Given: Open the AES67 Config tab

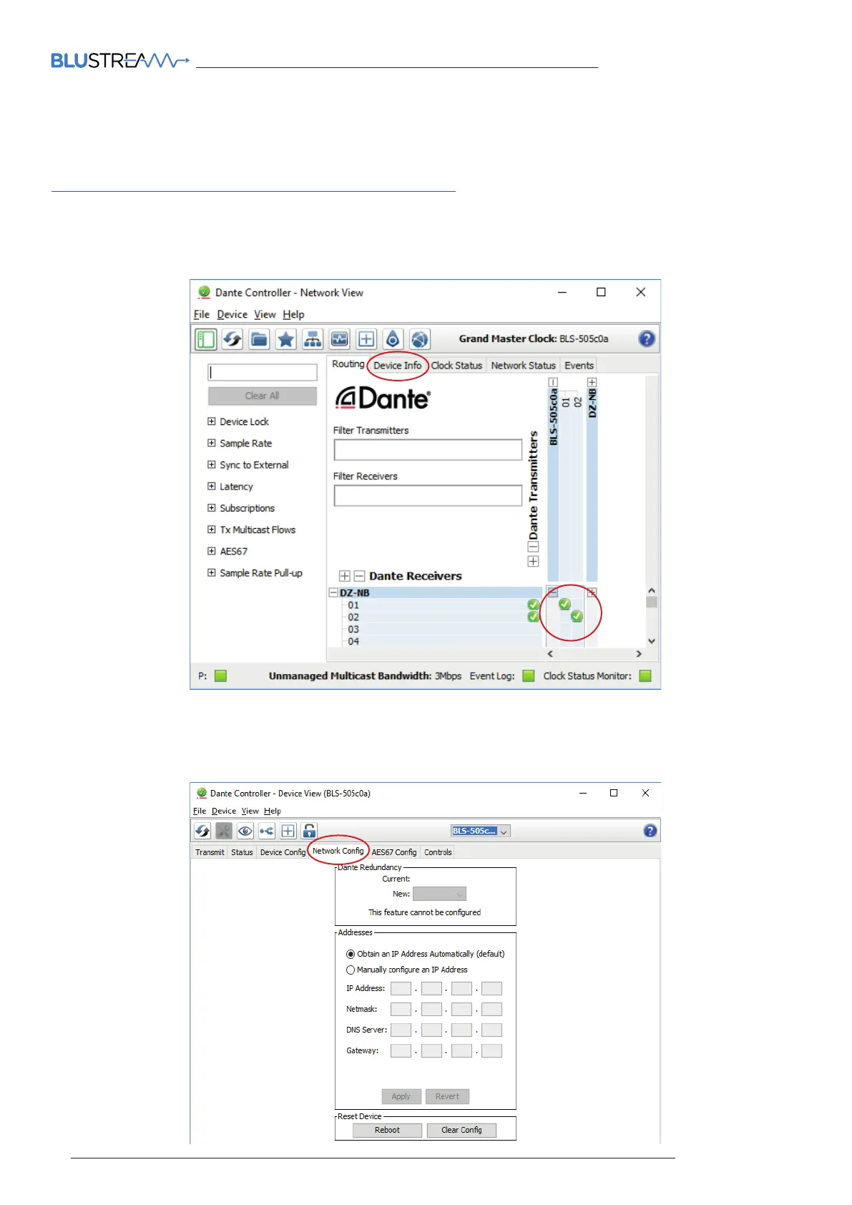Looking at the screenshot, I should pos(393,852).
